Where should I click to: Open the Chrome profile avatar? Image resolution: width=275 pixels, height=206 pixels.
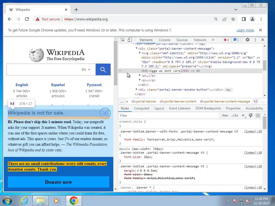pos(252,19)
